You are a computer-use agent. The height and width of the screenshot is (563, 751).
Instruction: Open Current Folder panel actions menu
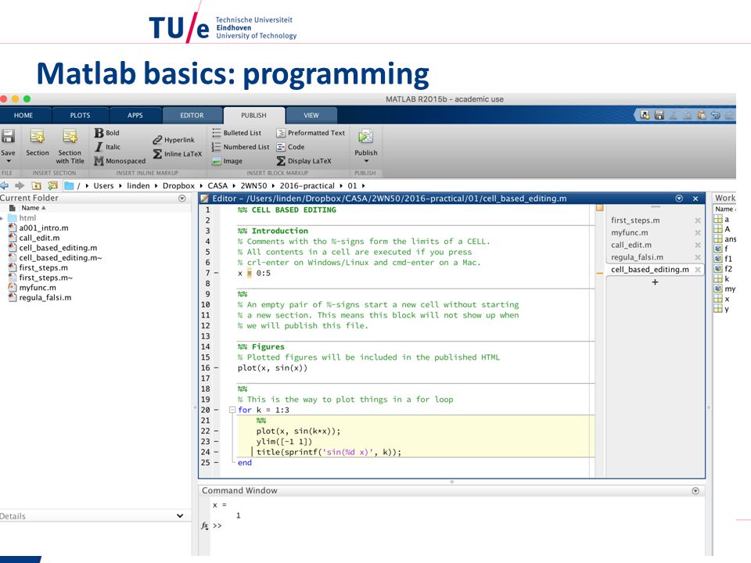pyautogui.click(x=182, y=198)
